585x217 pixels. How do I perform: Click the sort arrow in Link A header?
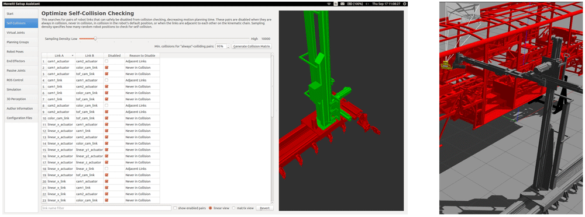click(73, 55)
